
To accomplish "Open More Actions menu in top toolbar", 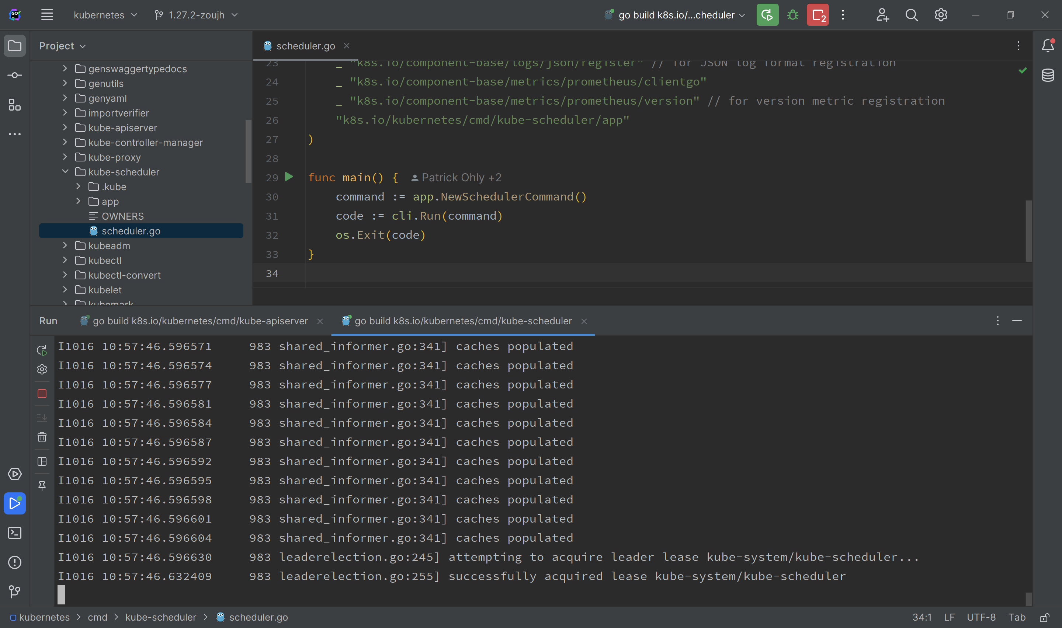I will (x=843, y=15).
